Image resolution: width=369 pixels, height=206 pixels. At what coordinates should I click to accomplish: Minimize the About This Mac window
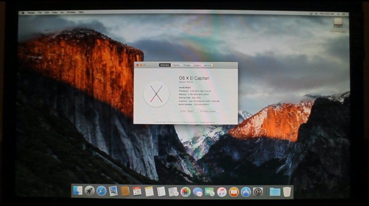pos(141,65)
